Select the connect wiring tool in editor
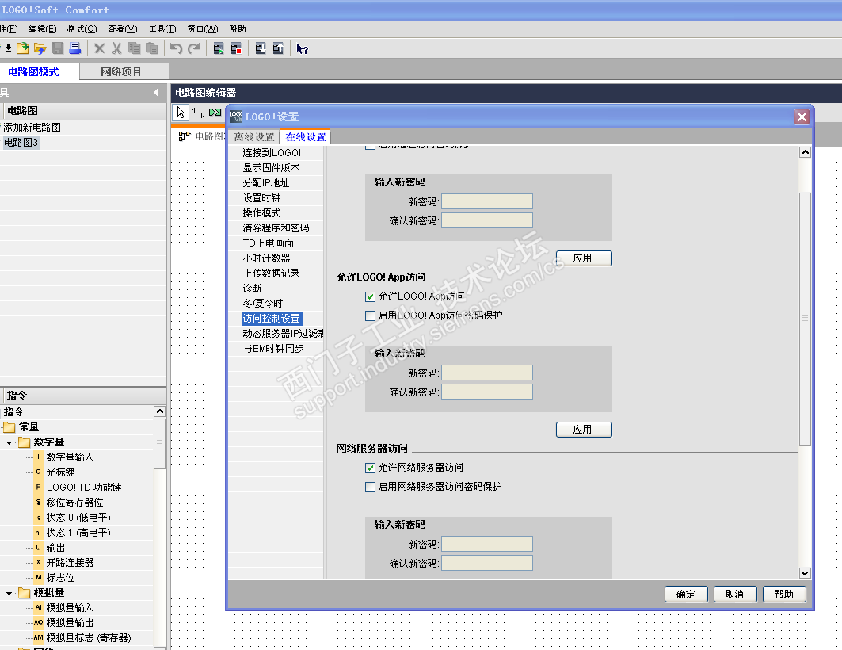Image resolution: width=842 pixels, height=650 pixels. point(198,113)
